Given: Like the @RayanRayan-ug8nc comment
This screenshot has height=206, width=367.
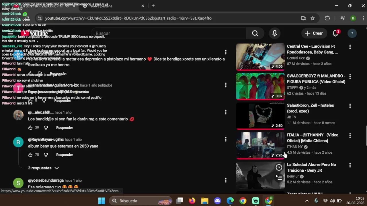Looking at the screenshot, I should pyautogui.click(x=30, y=155).
